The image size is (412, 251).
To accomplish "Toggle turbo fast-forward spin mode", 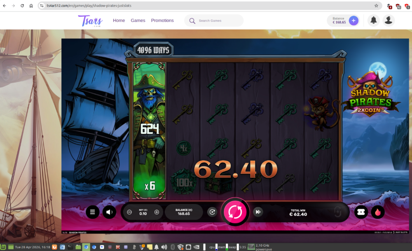I will click(x=258, y=212).
